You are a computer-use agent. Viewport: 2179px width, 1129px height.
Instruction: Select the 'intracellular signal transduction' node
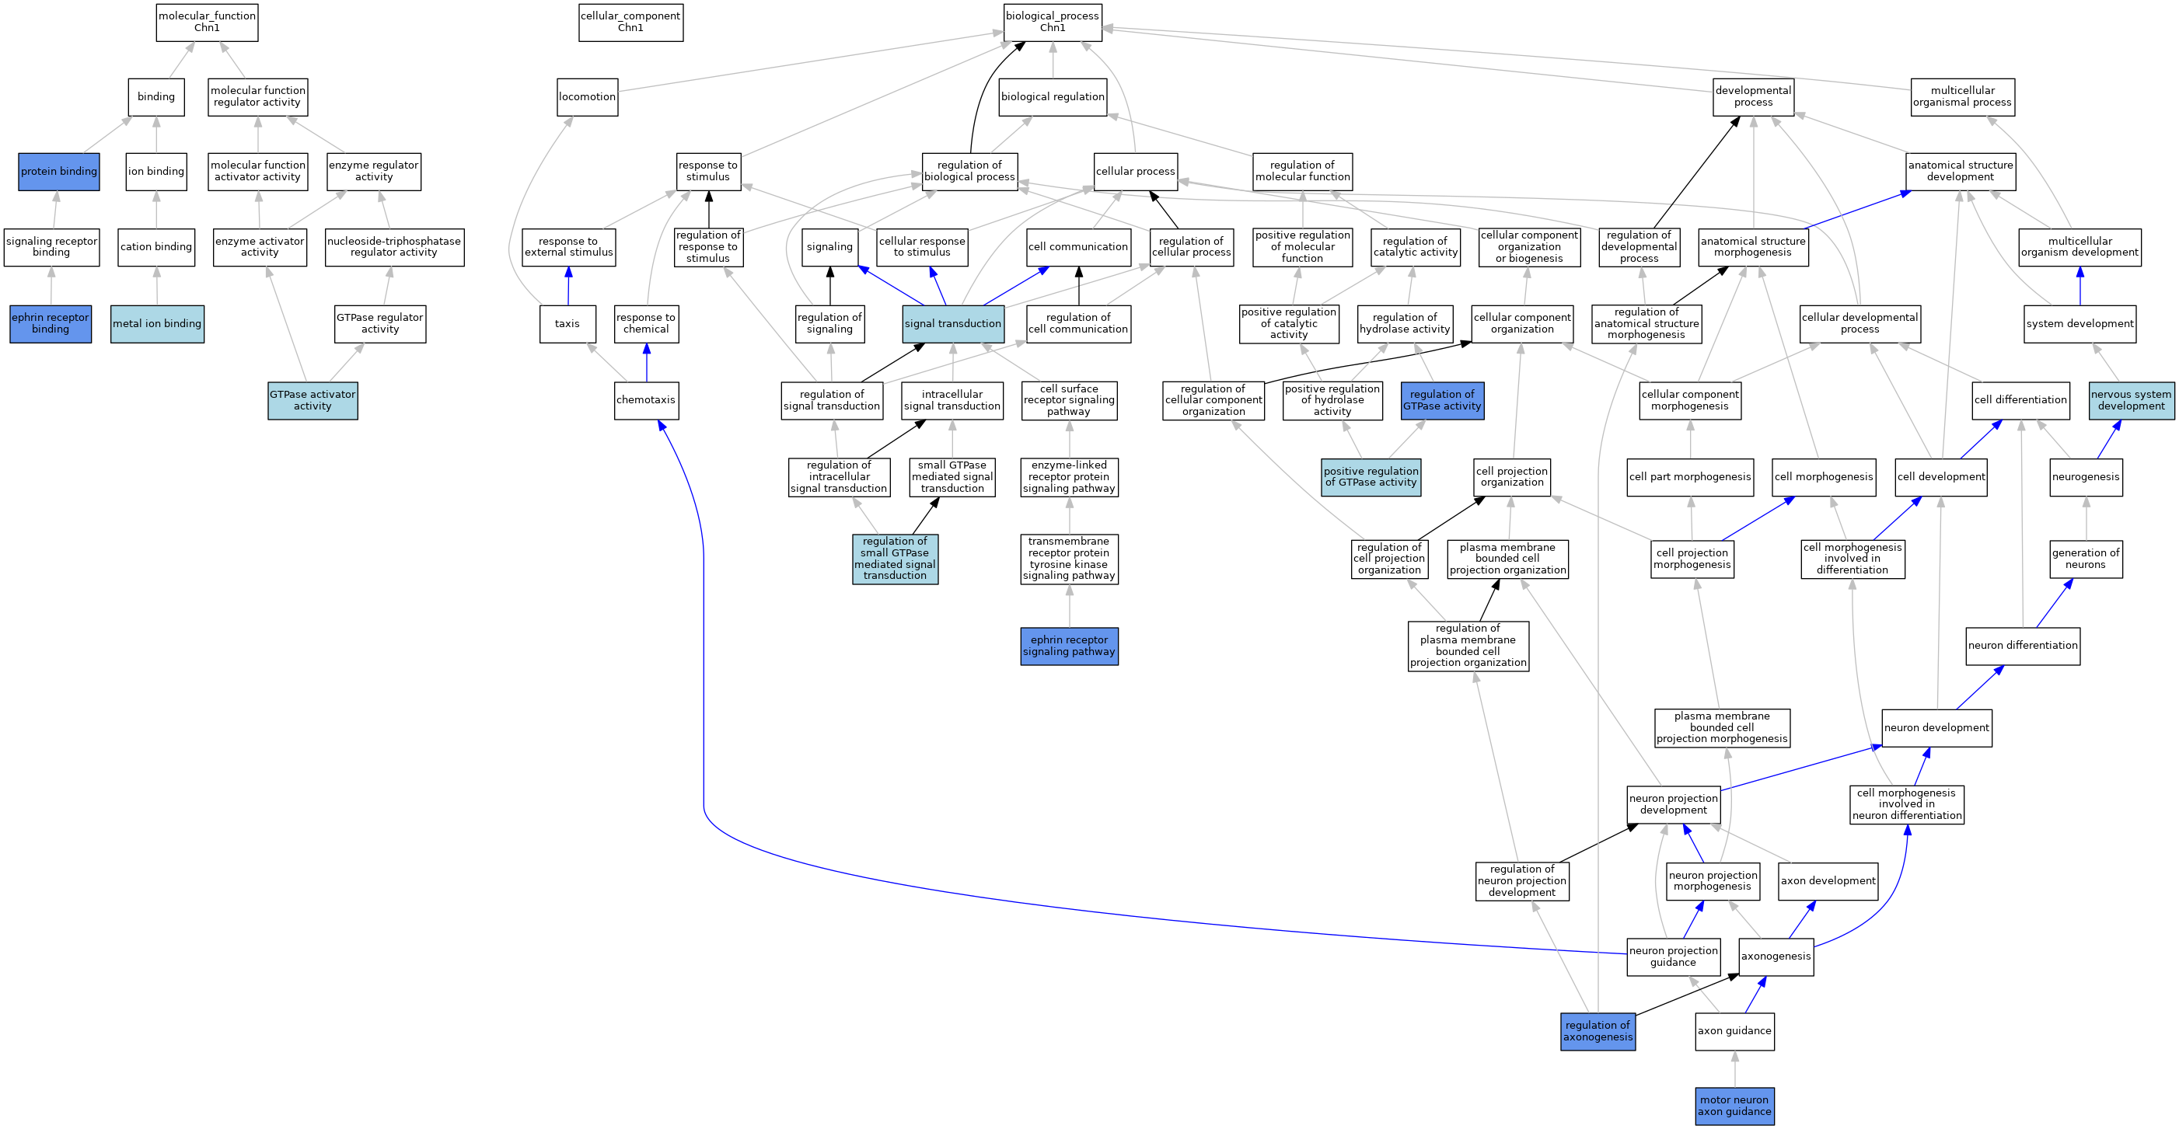pyautogui.click(x=952, y=400)
